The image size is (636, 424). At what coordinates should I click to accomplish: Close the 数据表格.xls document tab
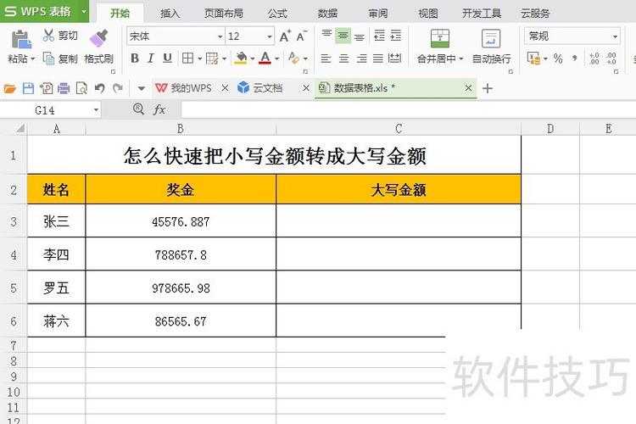coord(468,87)
